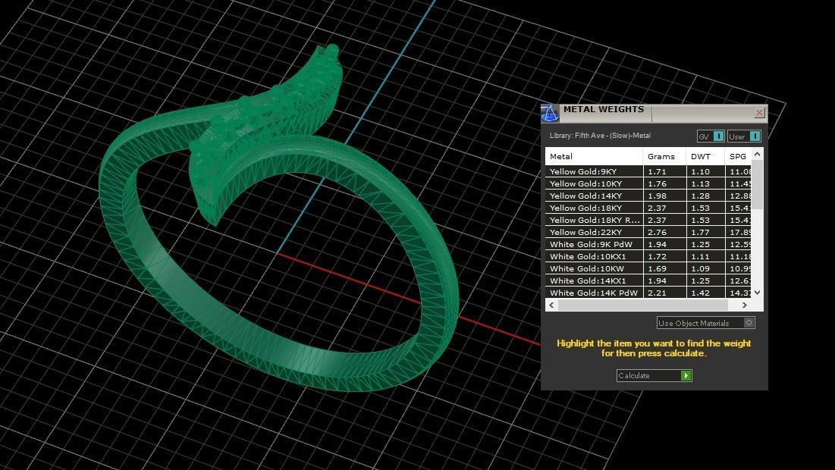The height and width of the screenshot is (470, 835).
Task: Click the 1.76 grams value
Action: 657,183
